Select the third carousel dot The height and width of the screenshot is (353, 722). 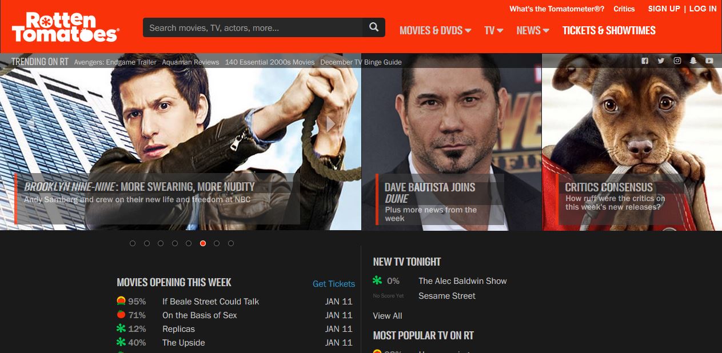click(161, 243)
